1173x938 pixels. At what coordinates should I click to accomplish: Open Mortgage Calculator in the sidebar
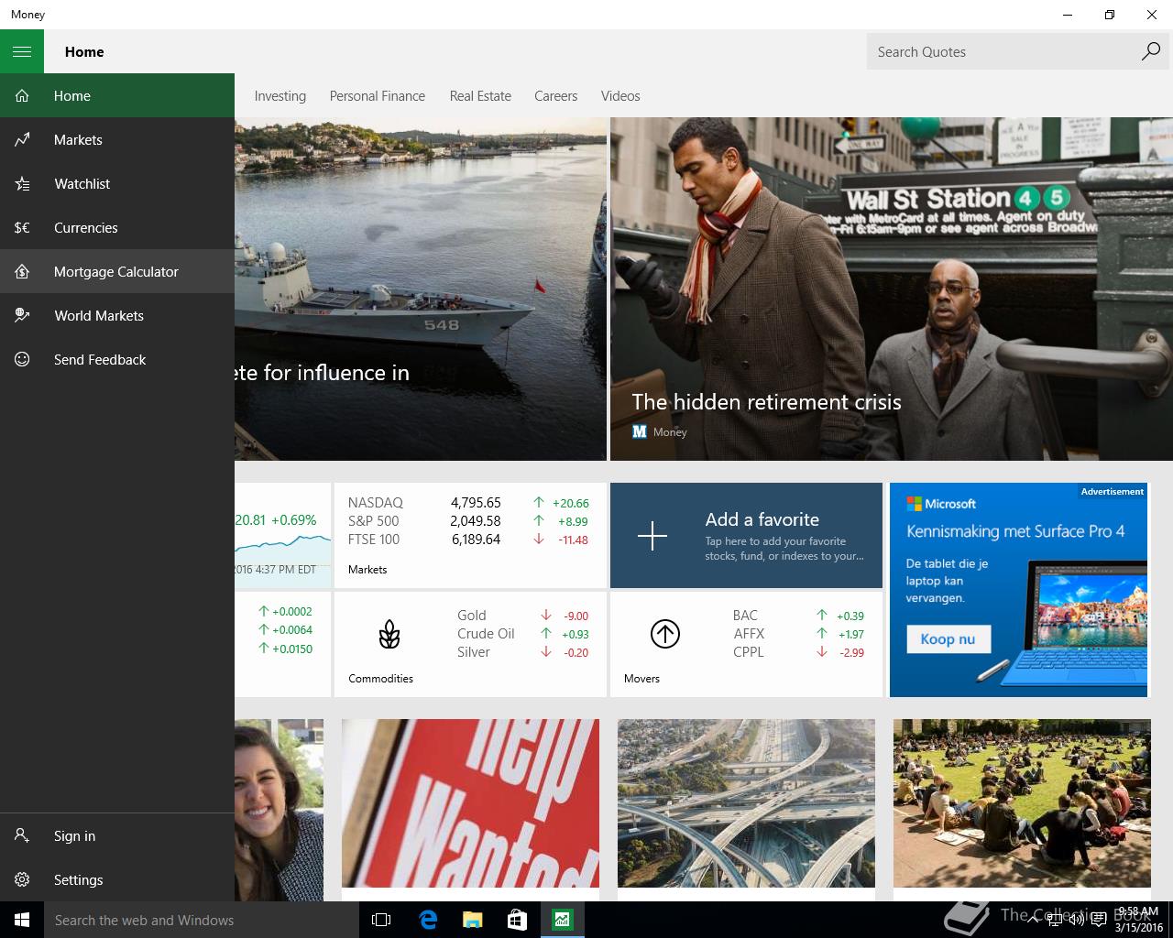[x=117, y=271]
